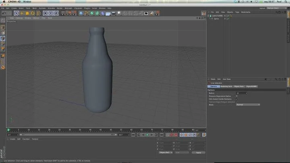Click Spotlight search in macOS menu bar

[286, 2]
